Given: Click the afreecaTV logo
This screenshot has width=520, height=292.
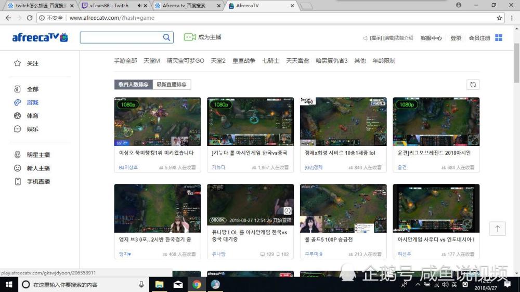Looking at the screenshot, I should pos(40,37).
